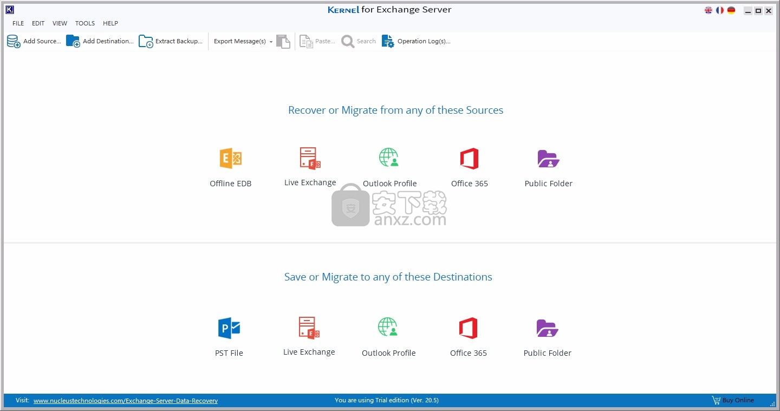This screenshot has width=780, height=411.
Task: Select Offline EDB source icon
Action: click(231, 159)
